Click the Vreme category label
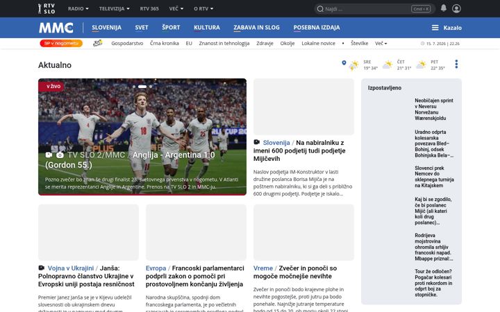Image resolution: width=500 pixels, height=312 pixels. click(263, 268)
